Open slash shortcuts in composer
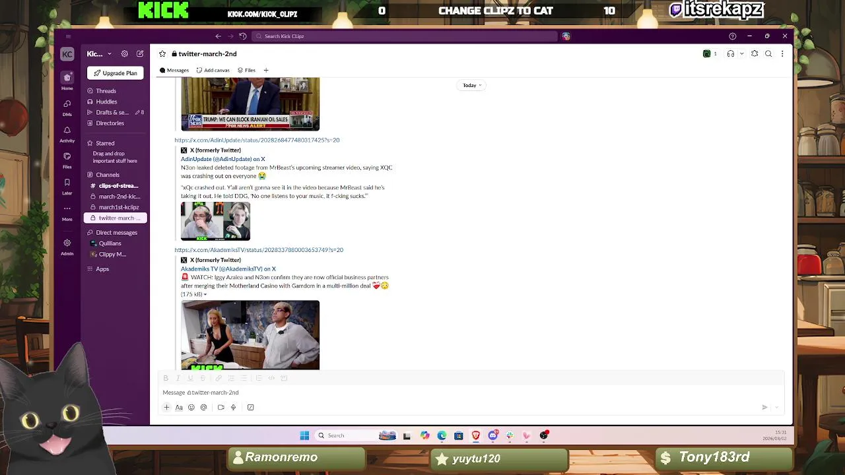This screenshot has height=475, width=845. [x=250, y=407]
